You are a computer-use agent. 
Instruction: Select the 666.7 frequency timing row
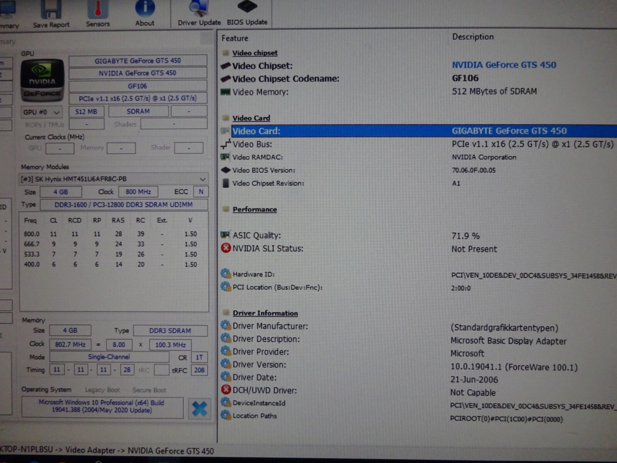[x=111, y=244]
